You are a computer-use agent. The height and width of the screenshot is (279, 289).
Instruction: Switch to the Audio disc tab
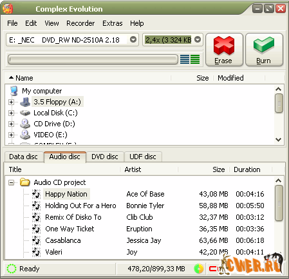coord(65,157)
